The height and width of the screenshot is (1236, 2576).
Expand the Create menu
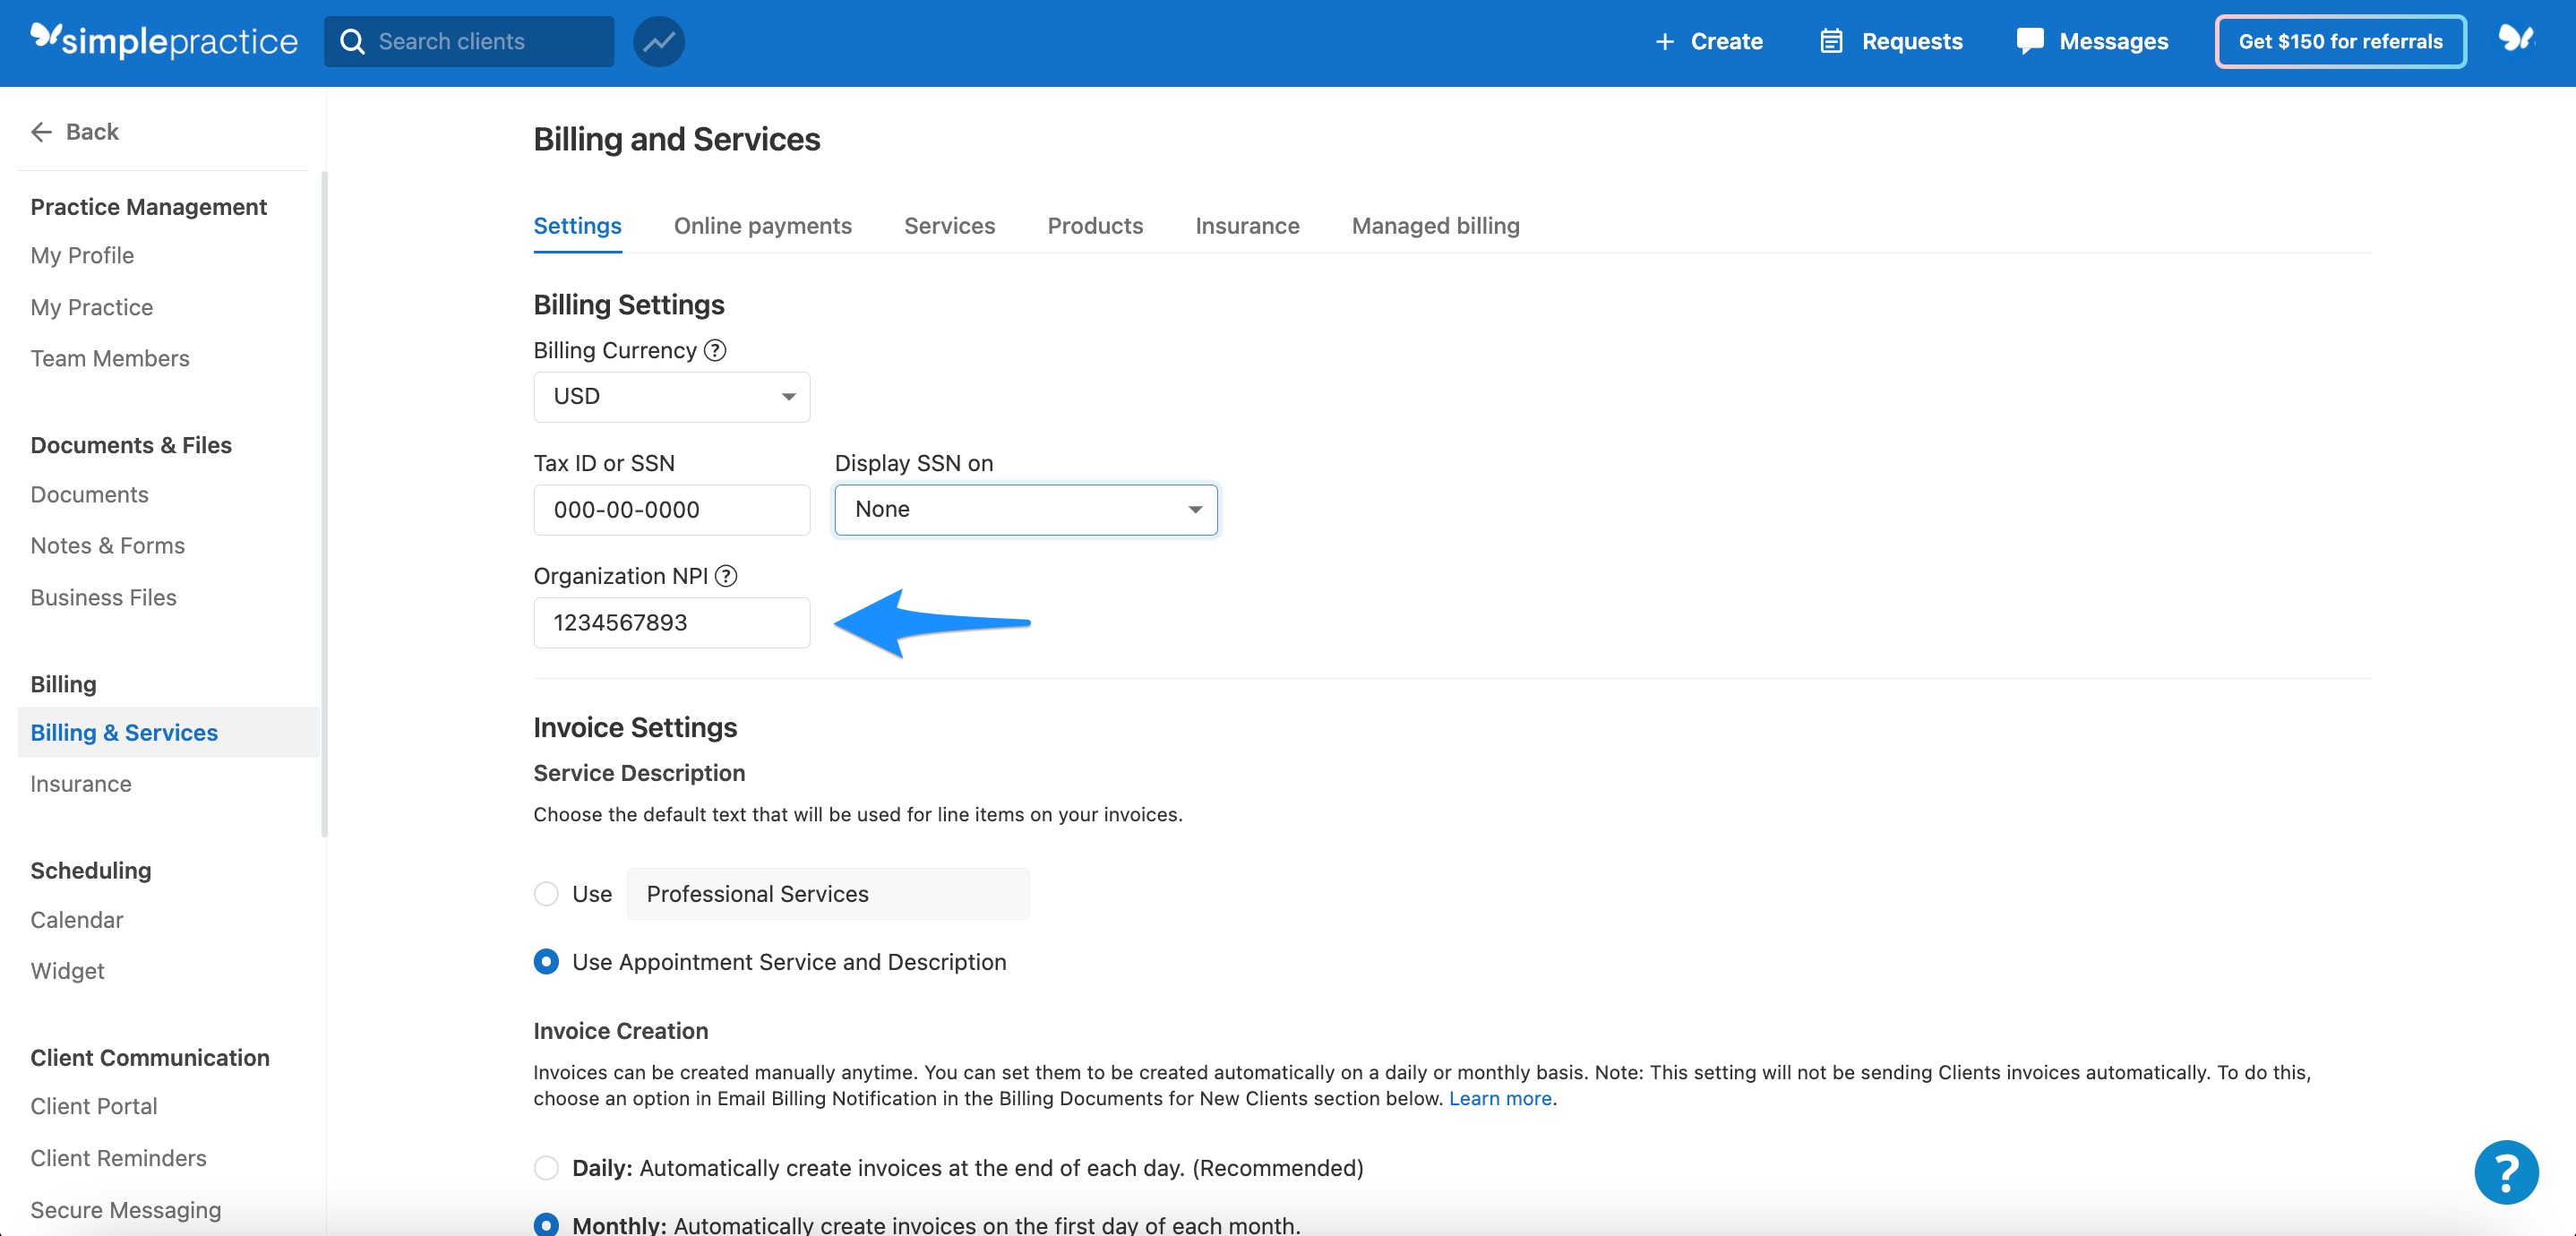[x=1708, y=41]
